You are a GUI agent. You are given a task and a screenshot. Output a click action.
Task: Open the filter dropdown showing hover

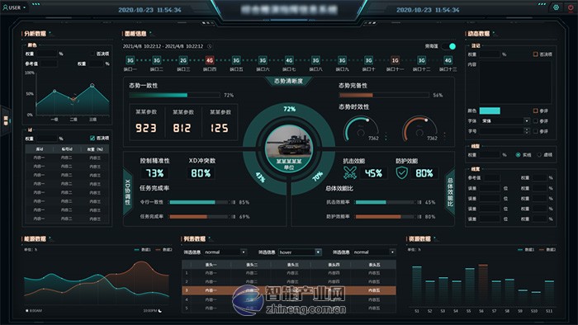[x=300, y=252]
